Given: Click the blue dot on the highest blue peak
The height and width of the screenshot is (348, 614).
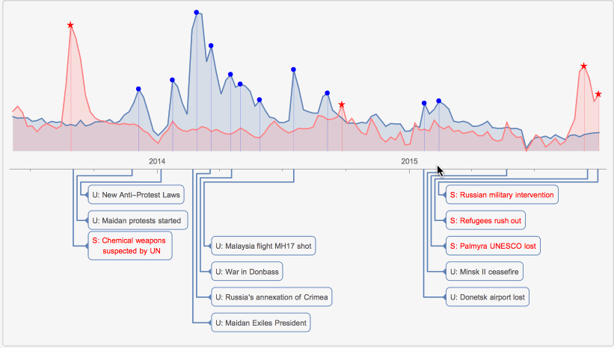Looking at the screenshot, I should (x=197, y=13).
